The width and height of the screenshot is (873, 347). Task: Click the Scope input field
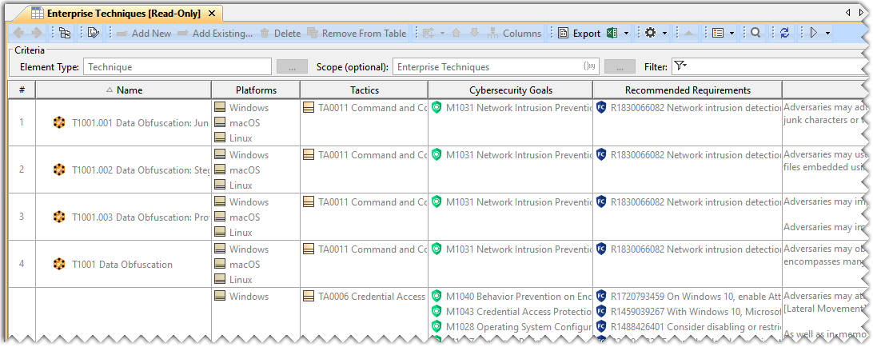point(488,67)
